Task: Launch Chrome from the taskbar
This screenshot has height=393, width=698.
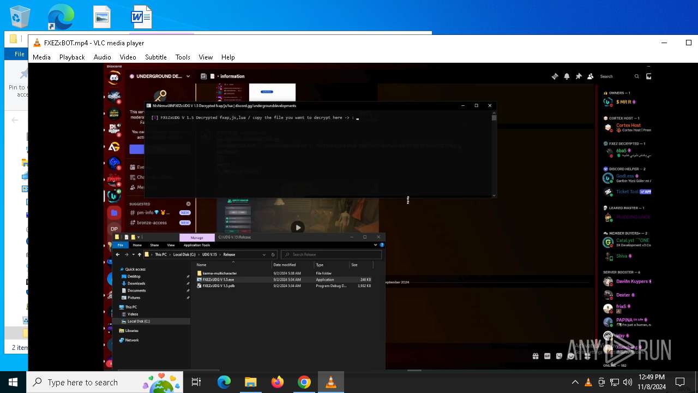Action: [x=304, y=383]
